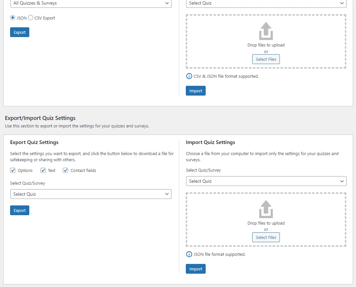The width and height of the screenshot is (356, 287).
Task: Open the All Quizzes & Surveys dropdown
Action: pyautogui.click(x=91, y=3)
